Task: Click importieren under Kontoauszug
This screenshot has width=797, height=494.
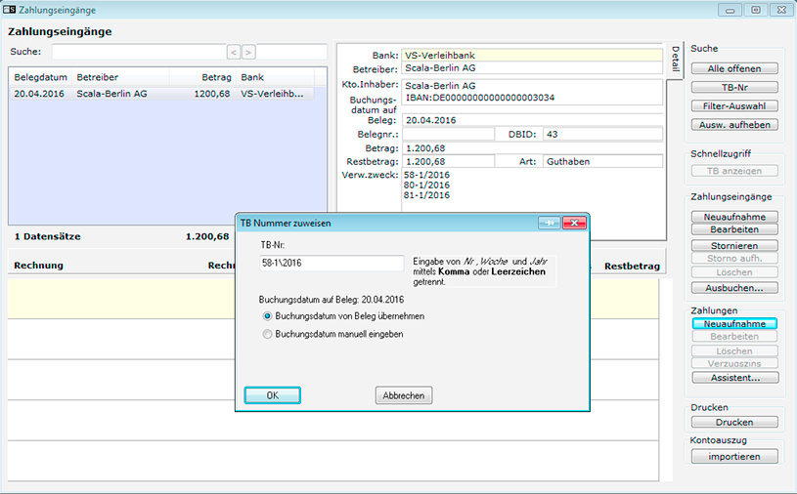Action: pyautogui.click(x=734, y=457)
